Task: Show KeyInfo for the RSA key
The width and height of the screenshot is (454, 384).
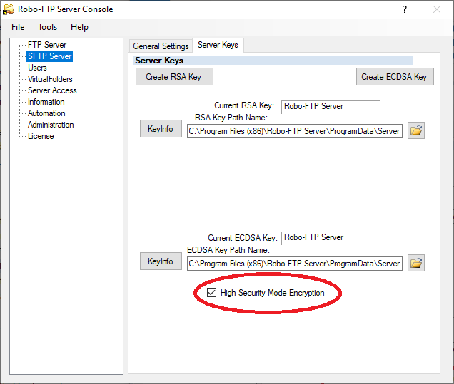Action: click(x=161, y=128)
